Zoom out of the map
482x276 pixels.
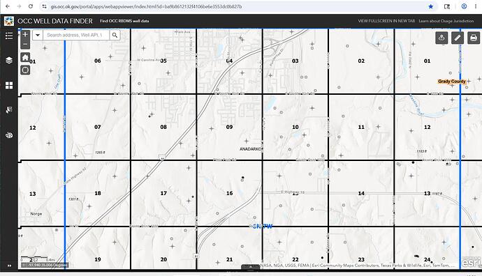click(x=25, y=44)
